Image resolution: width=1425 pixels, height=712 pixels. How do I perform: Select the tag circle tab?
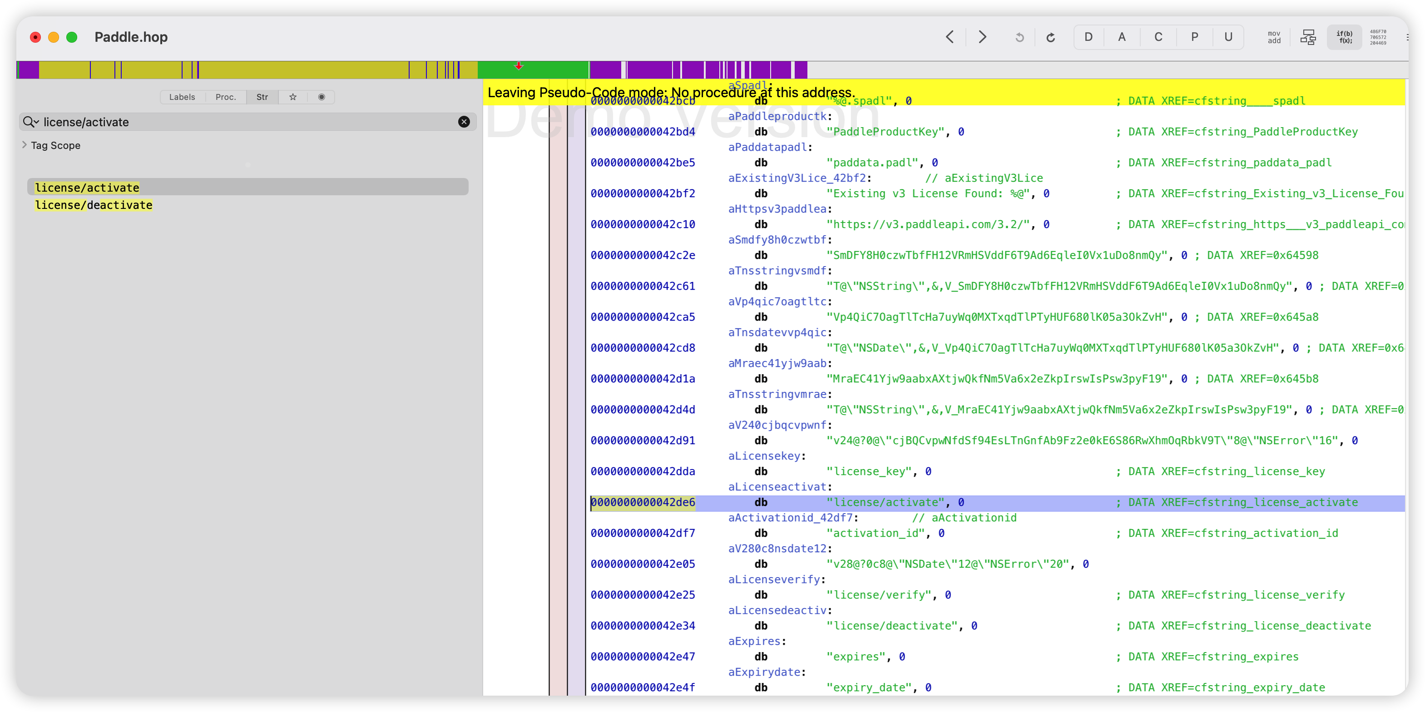point(322,97)
